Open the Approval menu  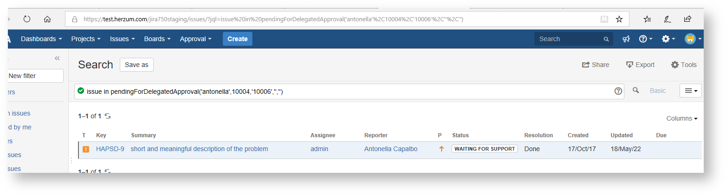(195, 39)
